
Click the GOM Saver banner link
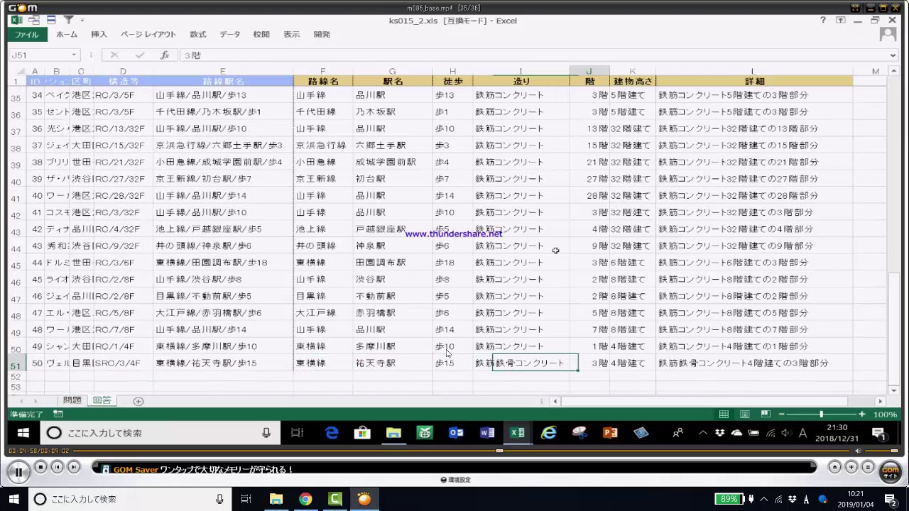(x=202, y=469)
